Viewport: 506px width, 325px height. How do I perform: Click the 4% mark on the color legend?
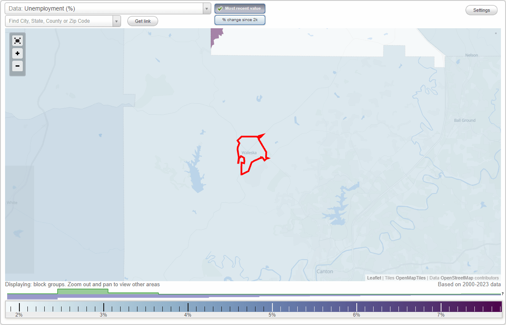coord(188,314)
